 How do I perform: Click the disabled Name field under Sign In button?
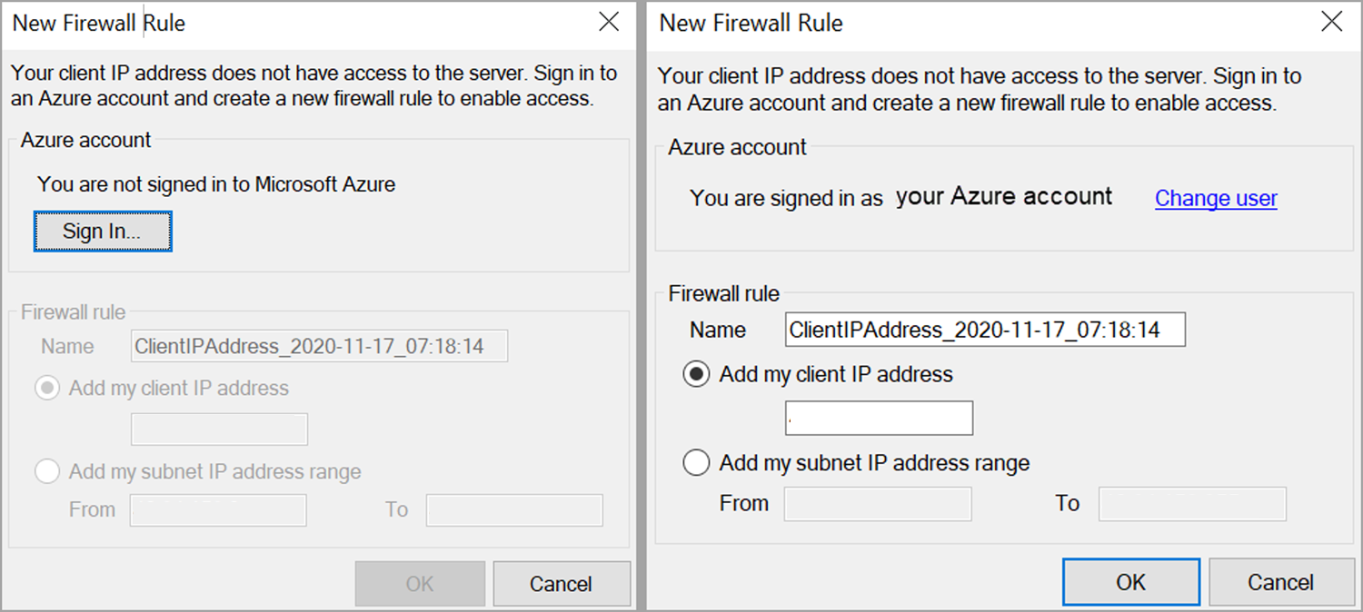pos(319,346)
